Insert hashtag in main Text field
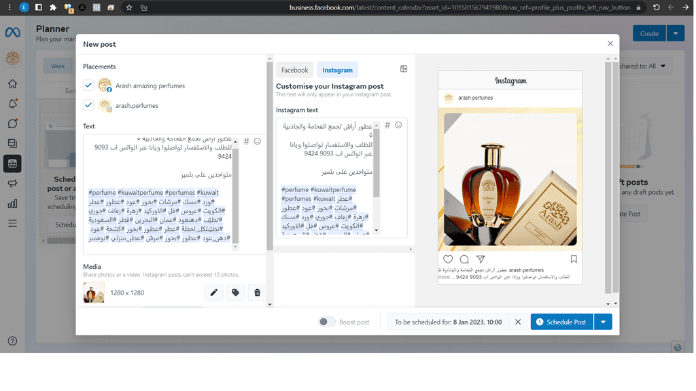Screen dimensions: 696x391 click(246, 141)
